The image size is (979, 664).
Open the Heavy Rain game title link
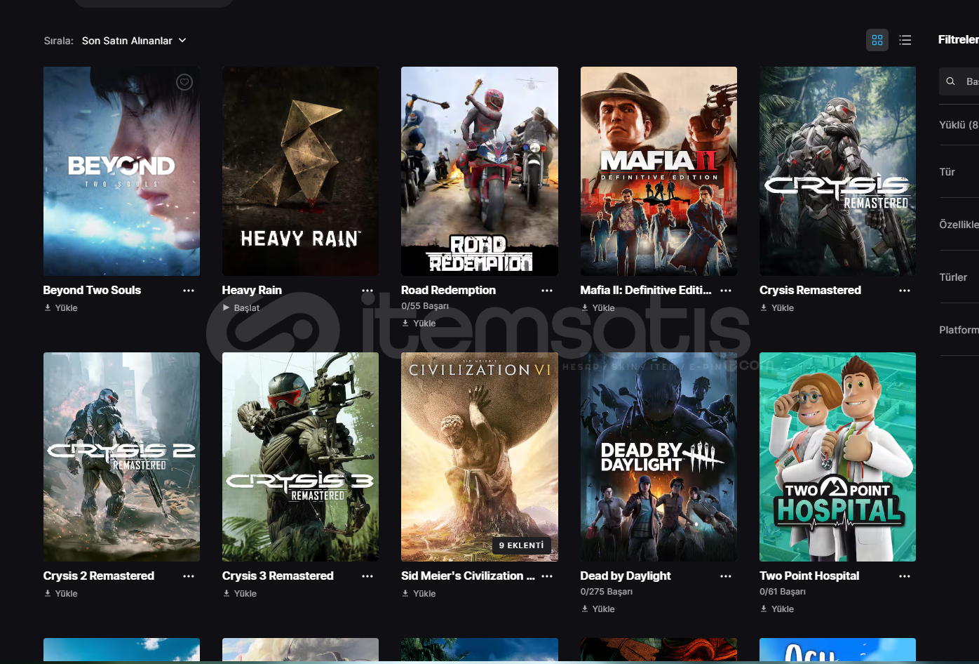(x=252, y=290)
